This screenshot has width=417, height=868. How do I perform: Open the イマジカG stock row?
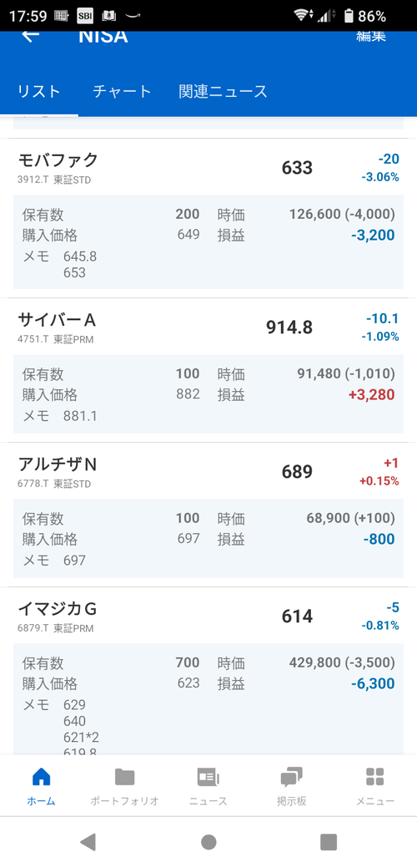pos(208,671)
